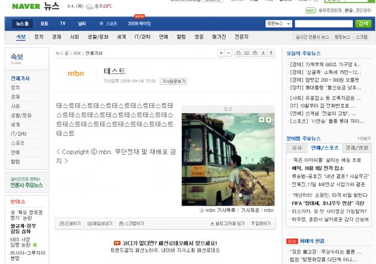Click the square icon on the bus photo

(262, 119)
